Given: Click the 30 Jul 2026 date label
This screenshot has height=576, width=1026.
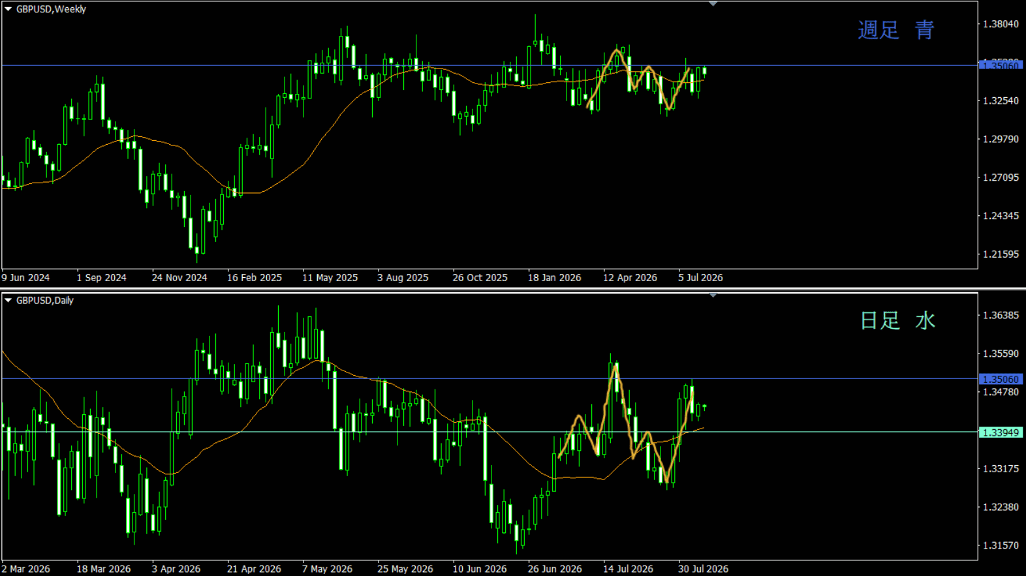Looking at the screenshot, I should [703, 569].
